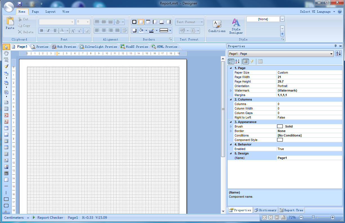Toggle the top border
Screen dimensions: 345x223
click(x=148, y=22)
